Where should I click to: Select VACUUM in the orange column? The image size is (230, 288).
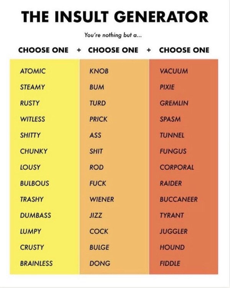(x=174, y=71)
